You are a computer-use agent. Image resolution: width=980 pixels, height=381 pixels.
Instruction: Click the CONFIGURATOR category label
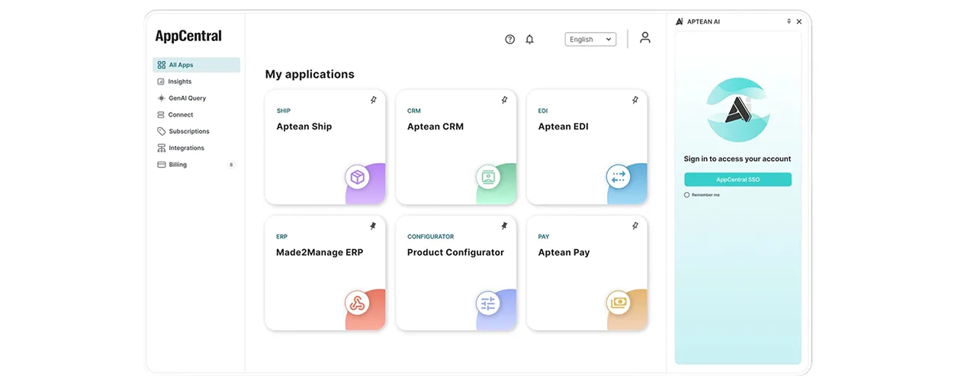(x=431, y=237)
